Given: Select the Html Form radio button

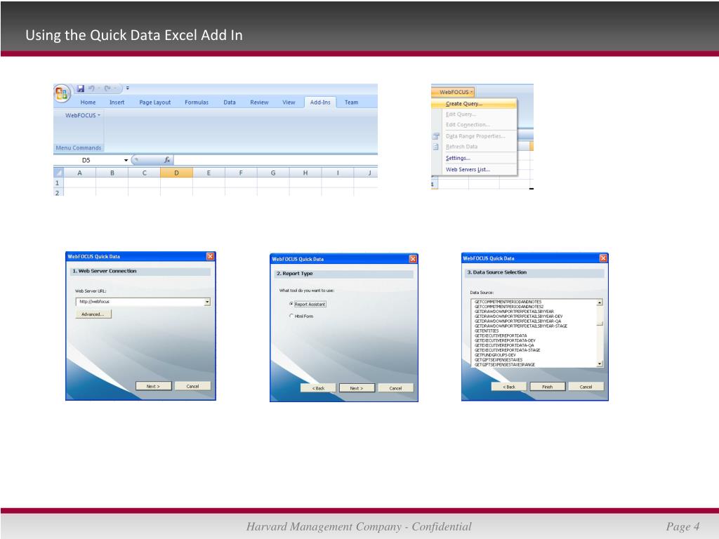Looking at the screenshot, I should pyautogui.click(x=291, y=316).
